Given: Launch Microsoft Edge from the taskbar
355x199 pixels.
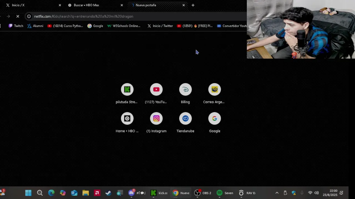Looking at the screenshot, I should click(51, 193).
